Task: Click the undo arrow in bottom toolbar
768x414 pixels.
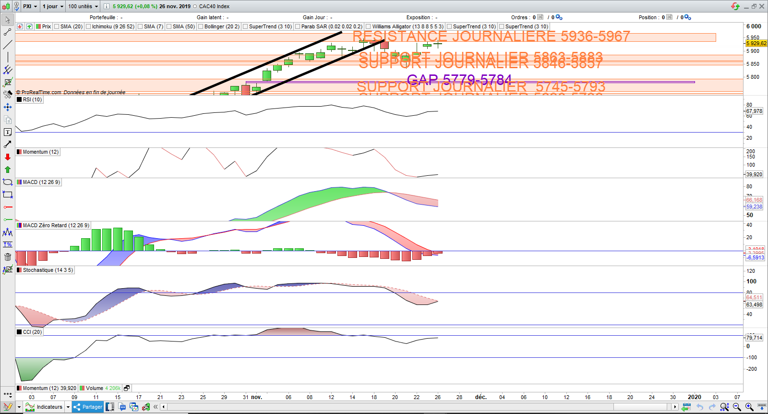Action: click(700, 407)
